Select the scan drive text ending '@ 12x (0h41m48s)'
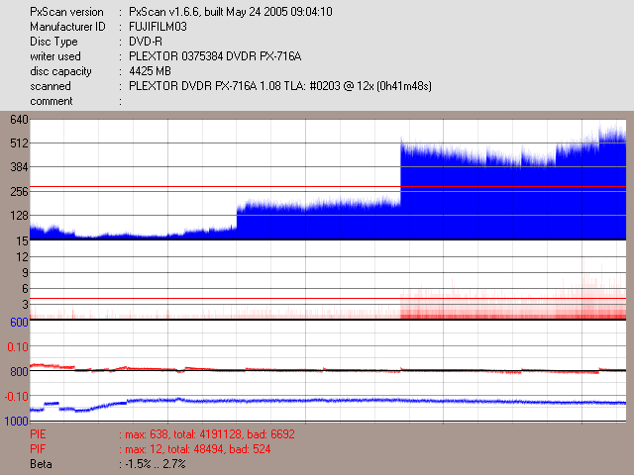Image resolution: width=634 pixels, height=475 pixels. pyautogui.click(x=280, y=86)
